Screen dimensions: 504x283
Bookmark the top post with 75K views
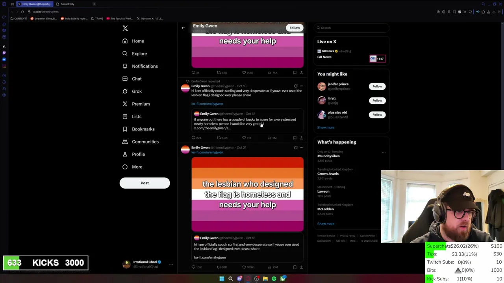point(295,73)
